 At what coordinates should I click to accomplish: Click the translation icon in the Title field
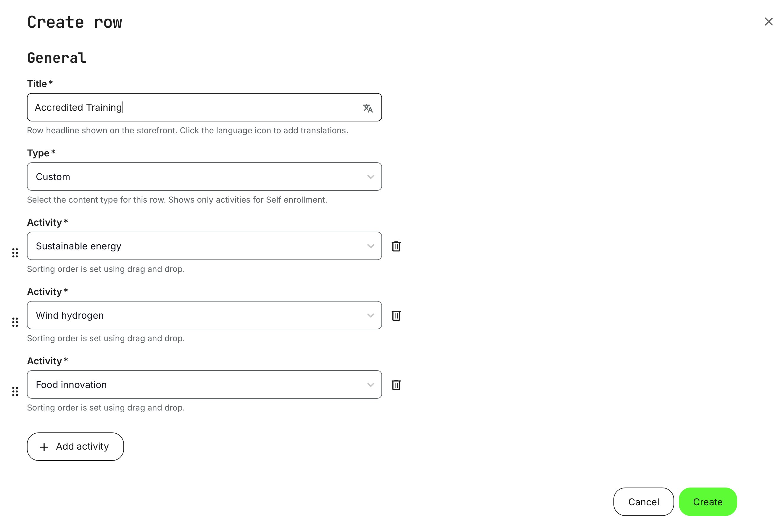[368, 109]
